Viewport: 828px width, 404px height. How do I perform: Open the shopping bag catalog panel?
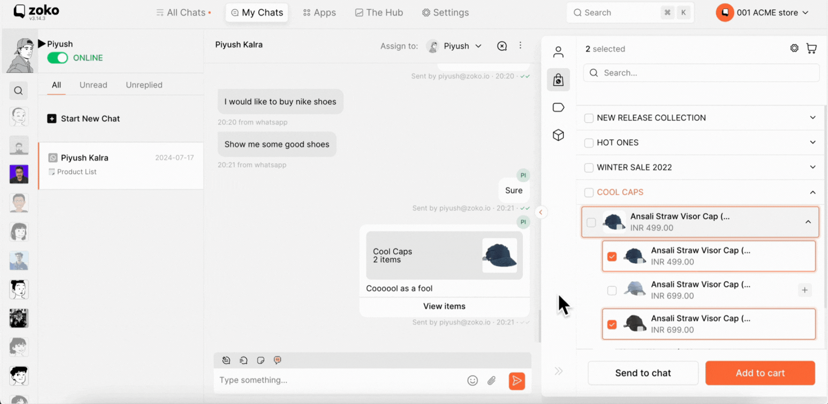click(x=558, y=80)
